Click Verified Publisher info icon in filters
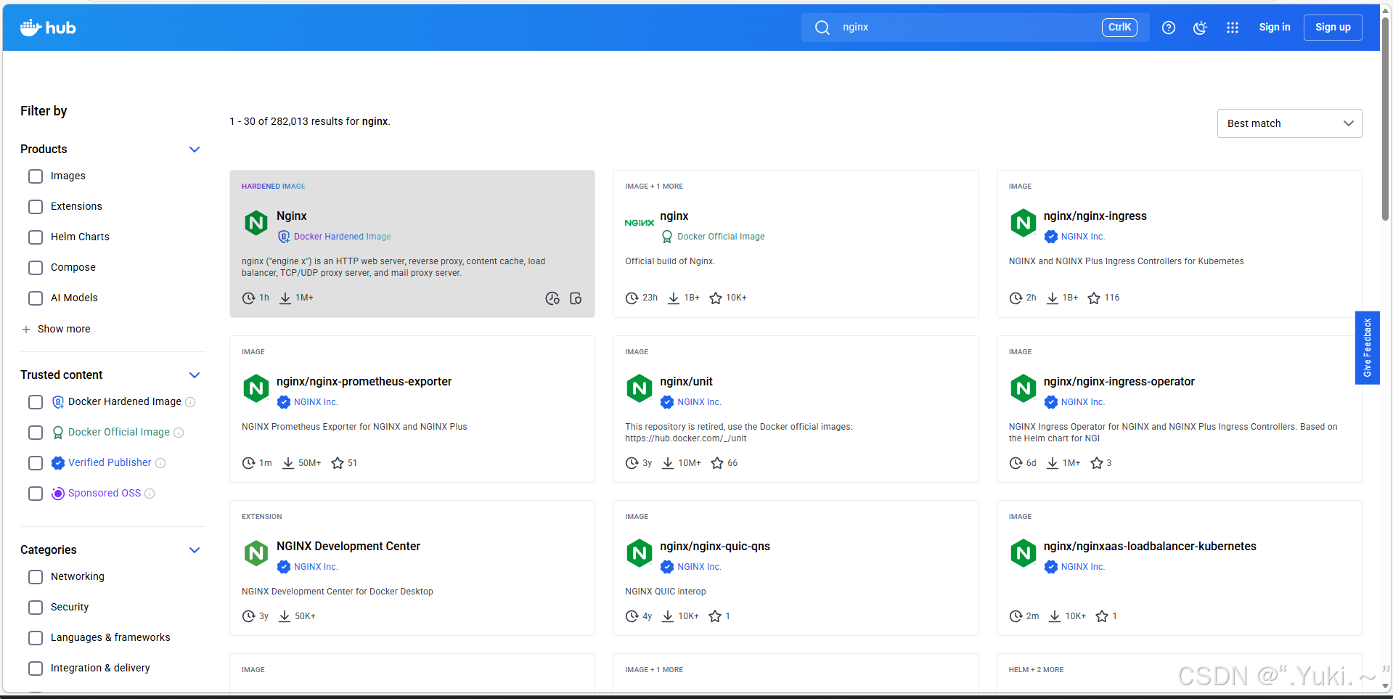The height and width of the screenshot is (699, 1393). (160, 463)
